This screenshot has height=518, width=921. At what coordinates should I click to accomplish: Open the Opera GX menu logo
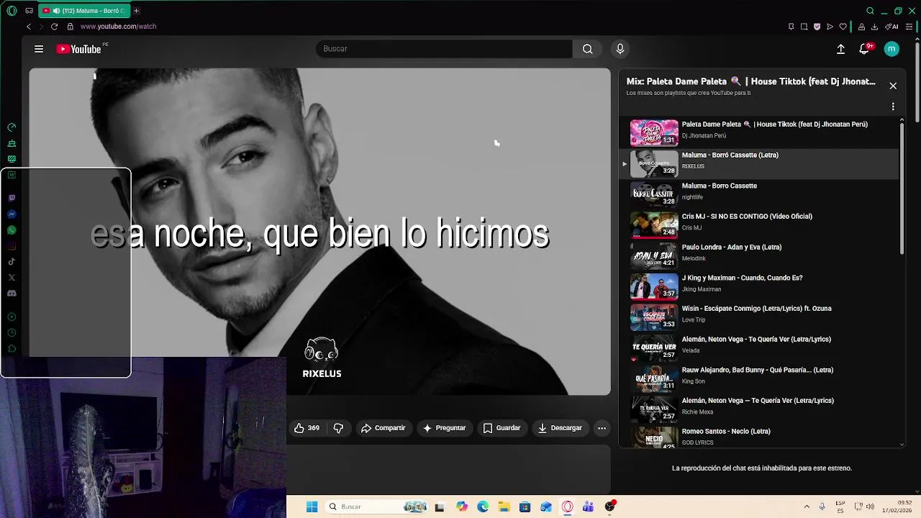coord(12,11)
